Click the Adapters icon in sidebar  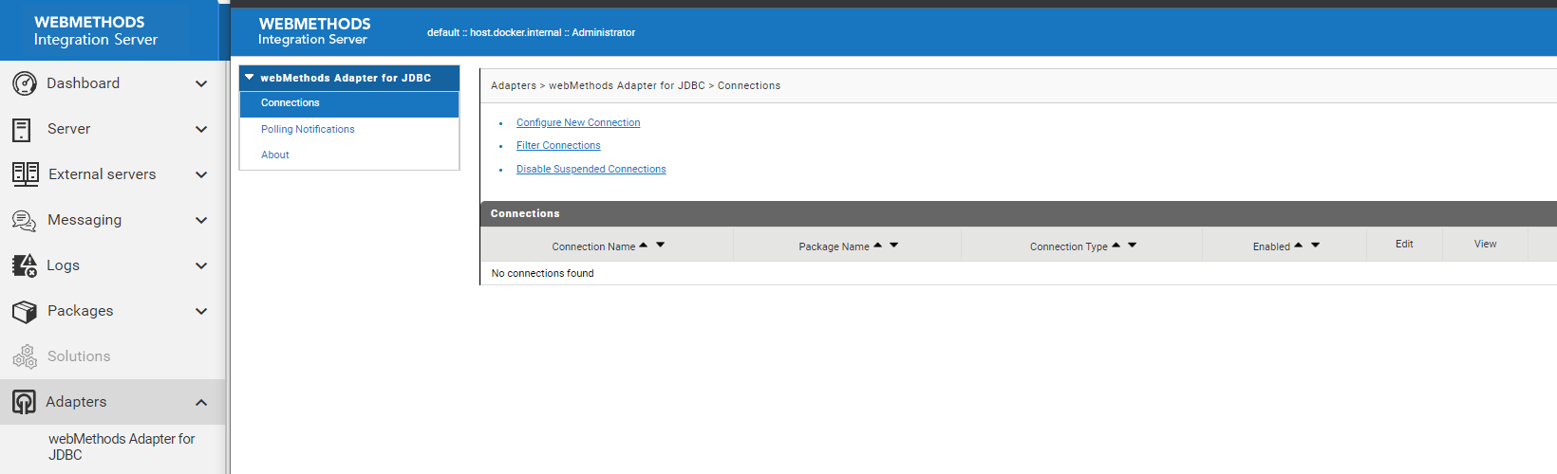[24, 402]
